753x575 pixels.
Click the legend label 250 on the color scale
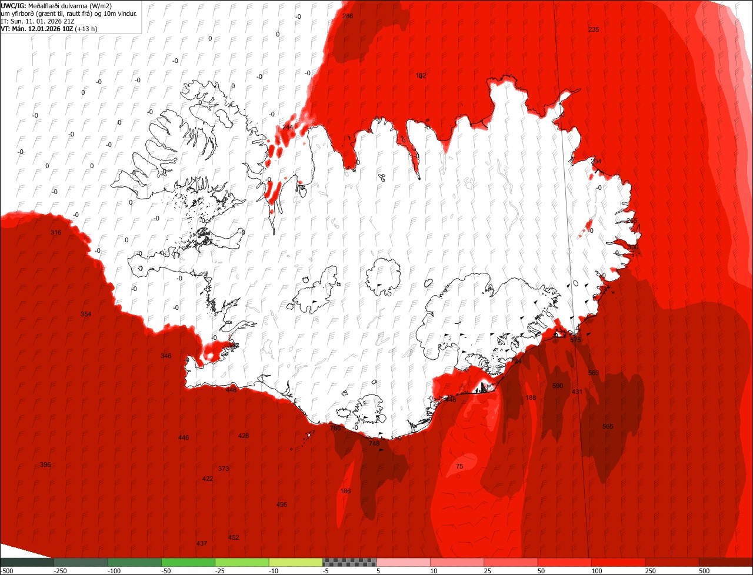coord(651,571)
